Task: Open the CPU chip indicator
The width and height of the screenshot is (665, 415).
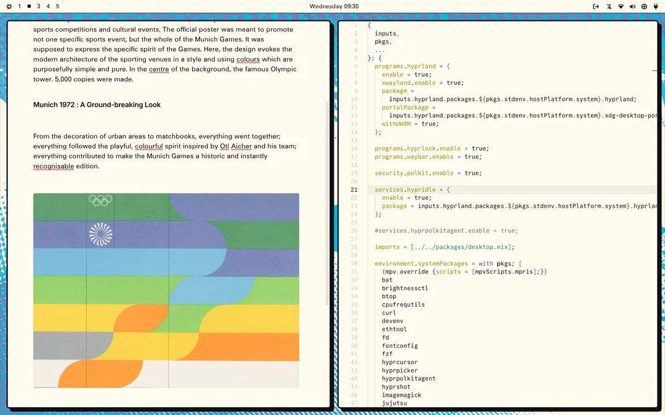Action: click(x=644, y=6)
